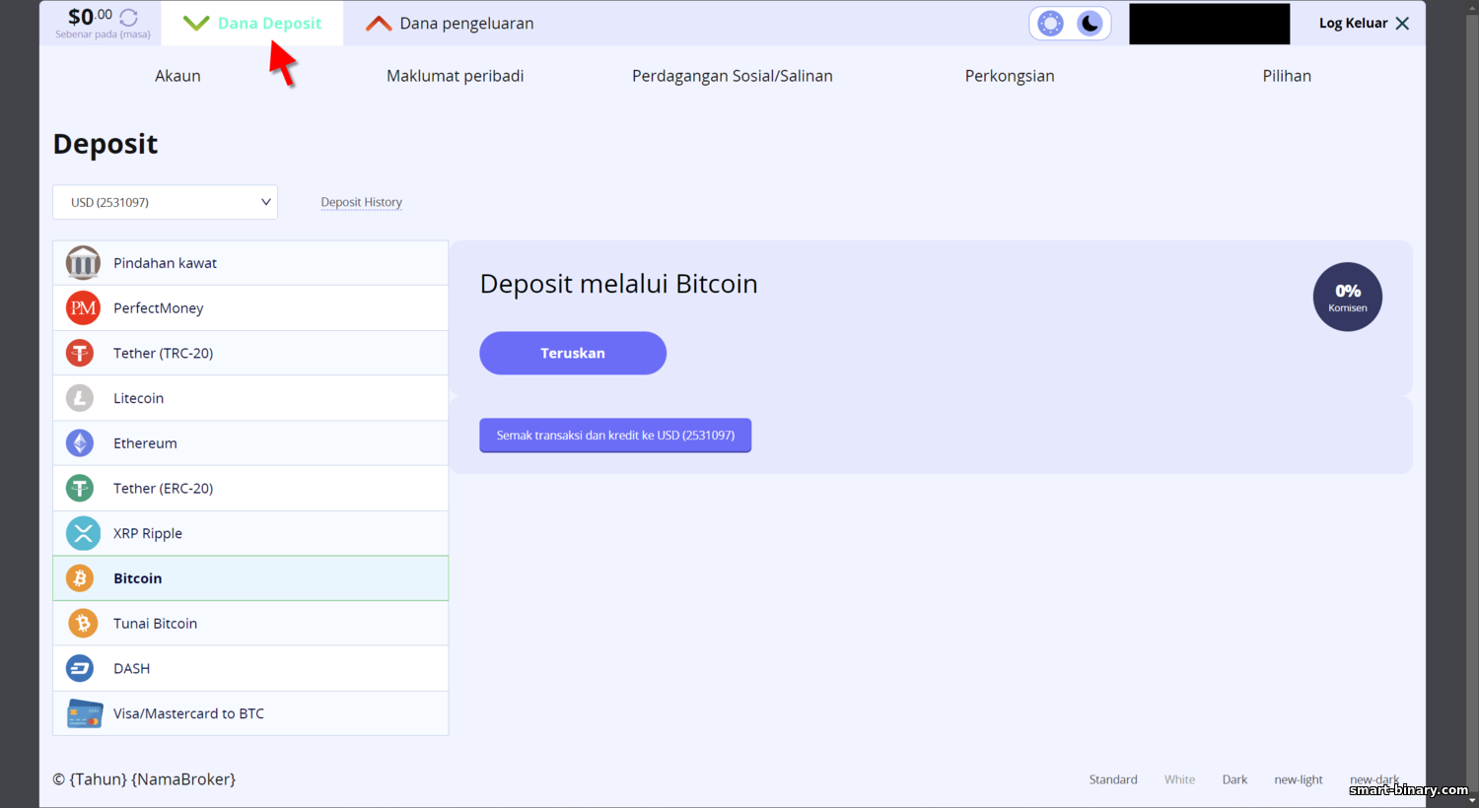Go to the Akaun menu

(x=177, y=76)
